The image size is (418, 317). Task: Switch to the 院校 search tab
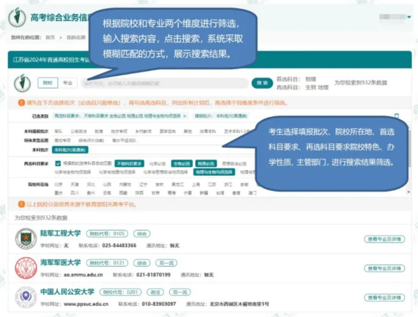pos(48,83)
